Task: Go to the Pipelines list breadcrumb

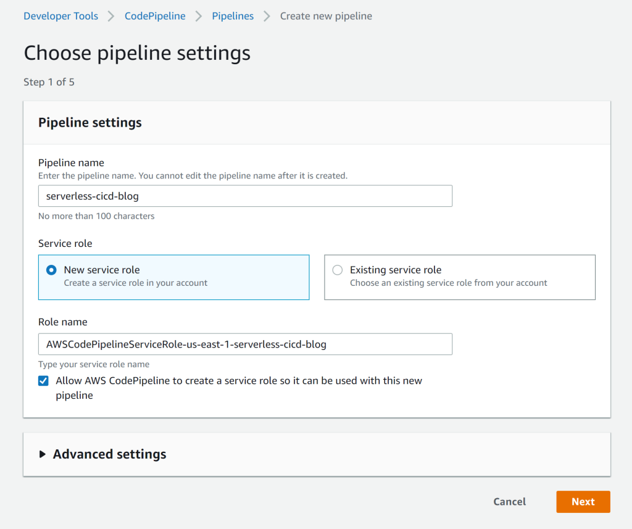Action: (x=233, y=15)
